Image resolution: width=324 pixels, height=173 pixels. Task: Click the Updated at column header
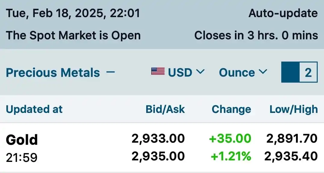(34, 109)
